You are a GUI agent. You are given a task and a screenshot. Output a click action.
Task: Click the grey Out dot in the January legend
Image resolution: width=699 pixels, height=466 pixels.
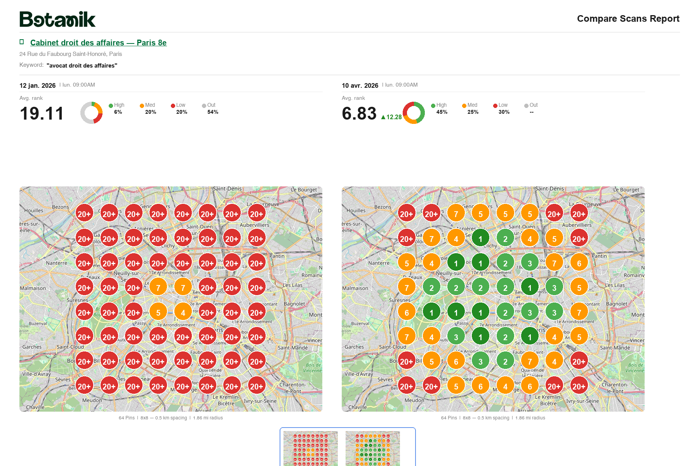click(204, 106)
